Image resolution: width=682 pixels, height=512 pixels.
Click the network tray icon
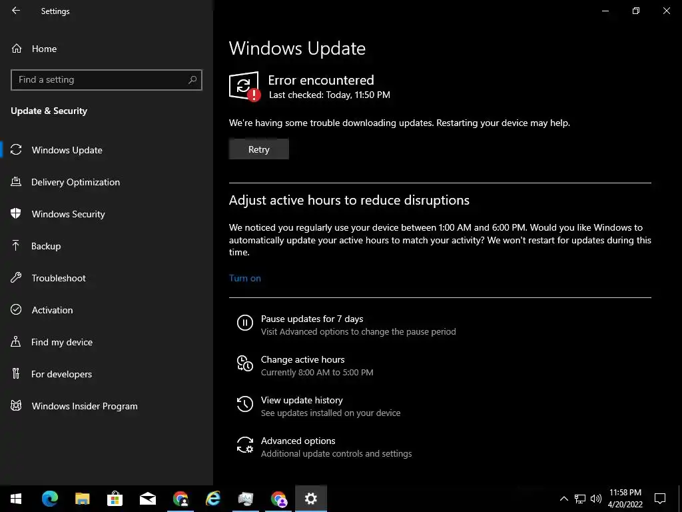580,499
